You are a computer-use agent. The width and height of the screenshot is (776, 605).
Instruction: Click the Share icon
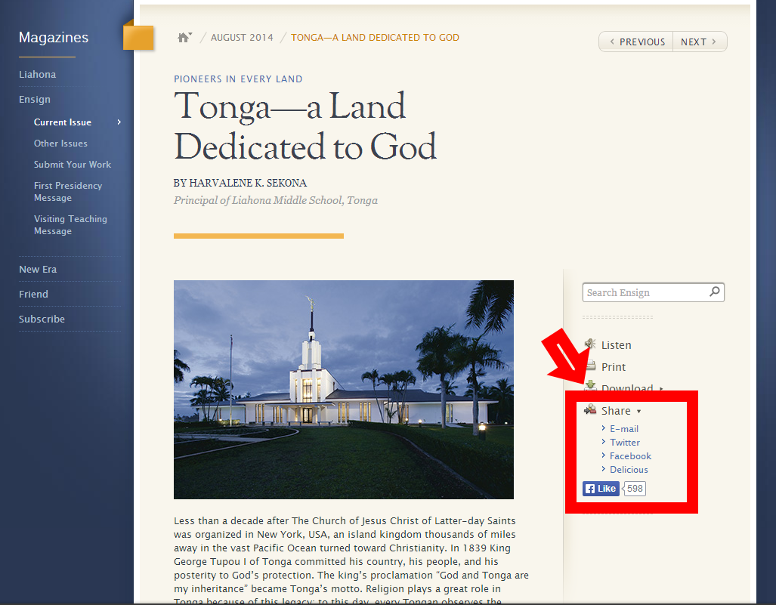pyautogui.click(x=591, y=410)
